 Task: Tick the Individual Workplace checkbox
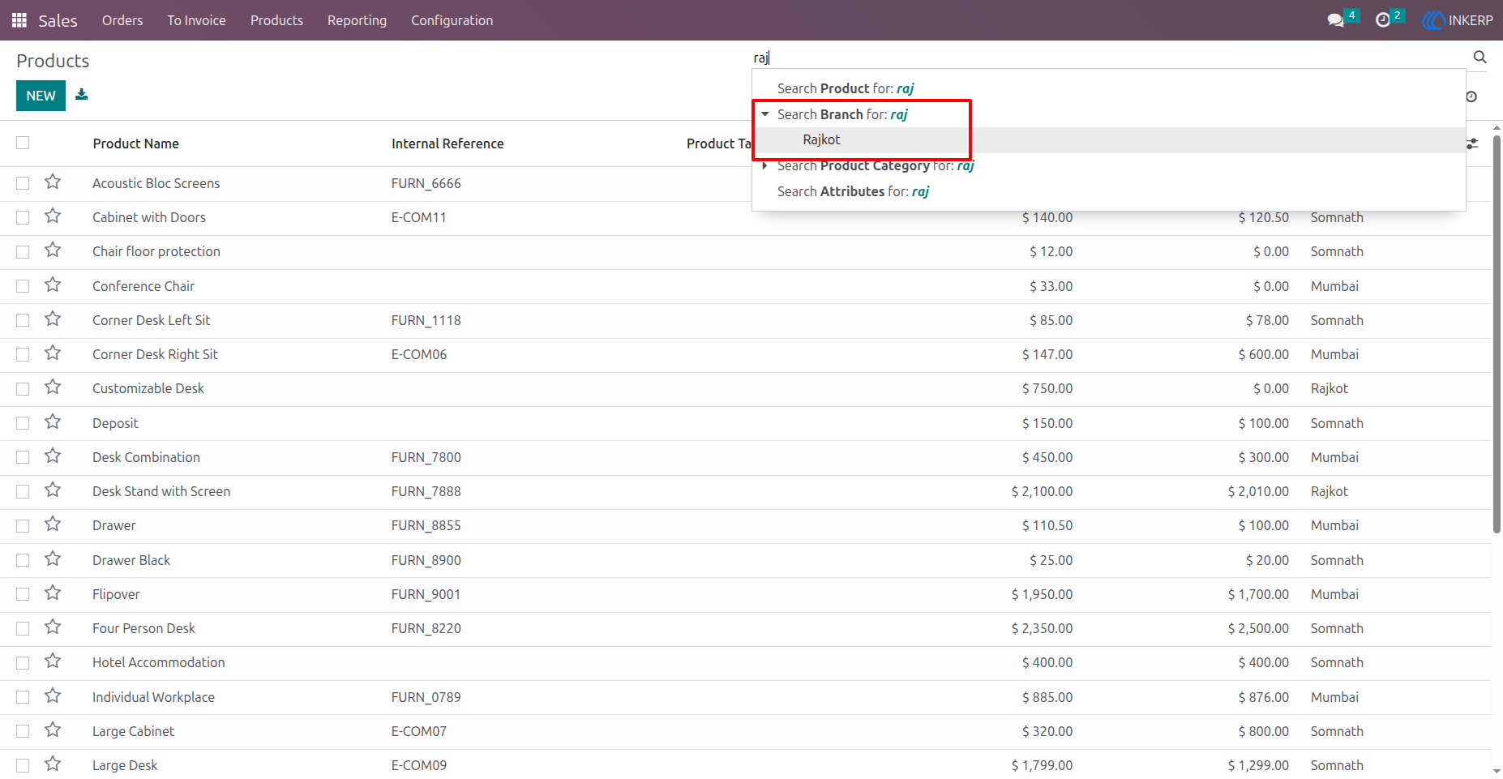23,697
